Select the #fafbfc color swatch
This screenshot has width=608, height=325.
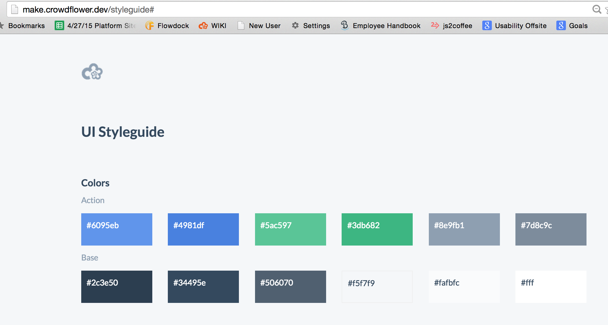pos(464,287)
